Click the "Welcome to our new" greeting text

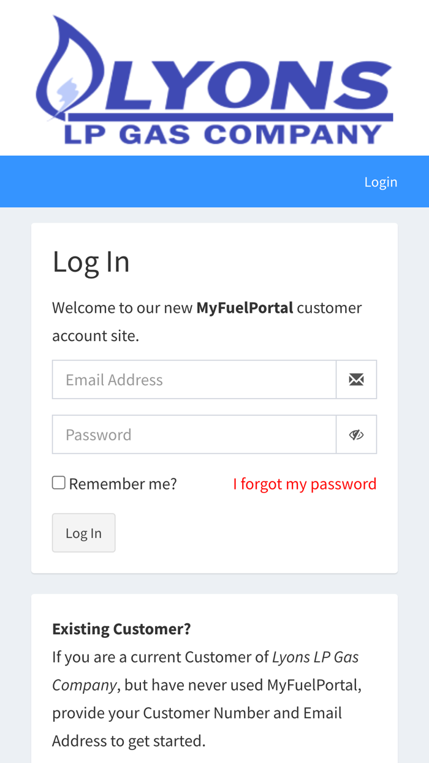point(123,307)
